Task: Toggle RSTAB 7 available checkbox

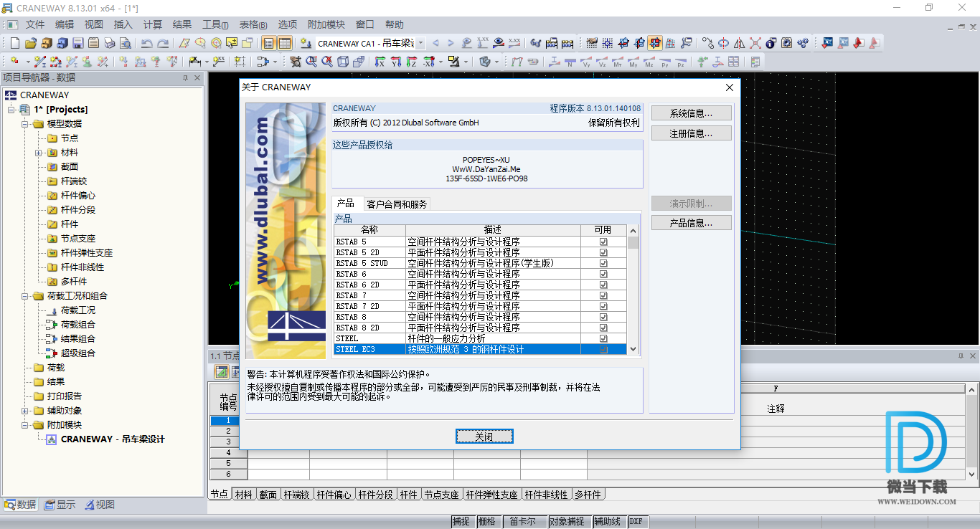Action: [x=603, y=295]
